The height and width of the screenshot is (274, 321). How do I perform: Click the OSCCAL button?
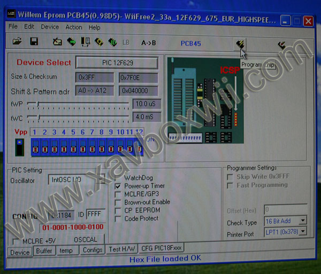coord(86,240)
